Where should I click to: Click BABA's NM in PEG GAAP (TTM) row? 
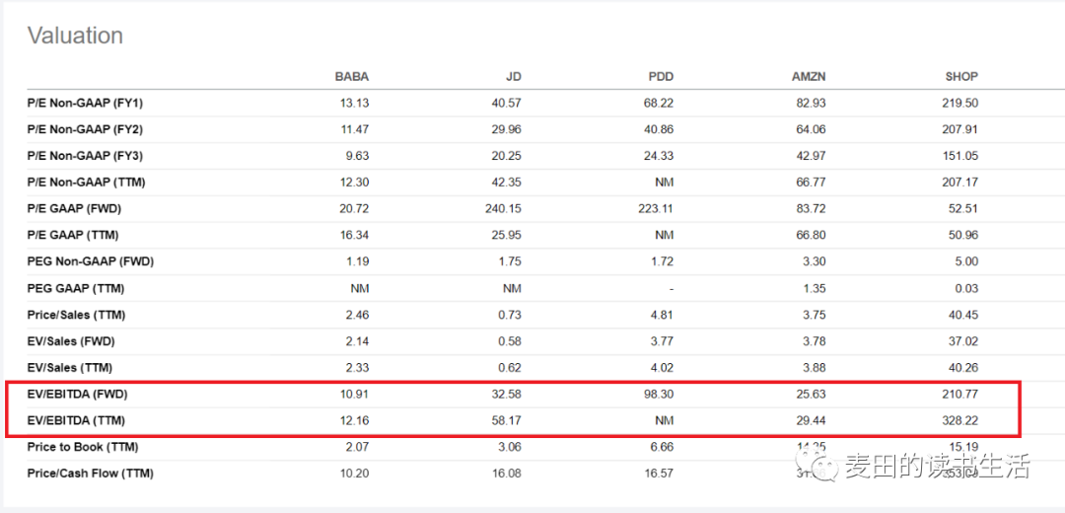click(x=361, y=288)
